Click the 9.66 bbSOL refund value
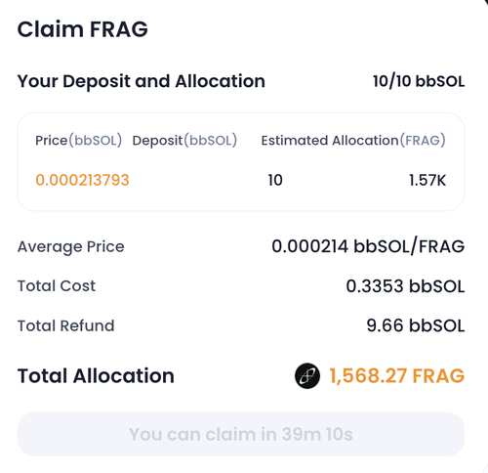 416,325
